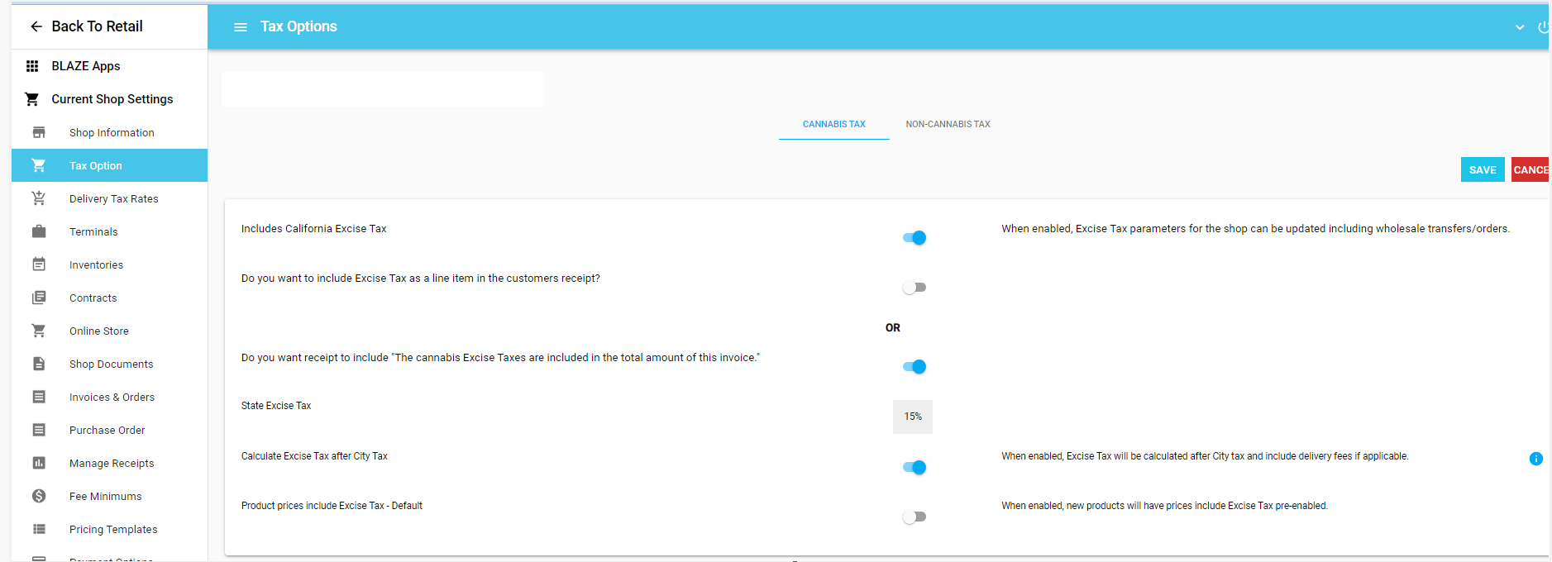Viewport: 1552px width, 562px height.
Task: Click the Purchase Order list icon
Action: click(x=39, y=430)
